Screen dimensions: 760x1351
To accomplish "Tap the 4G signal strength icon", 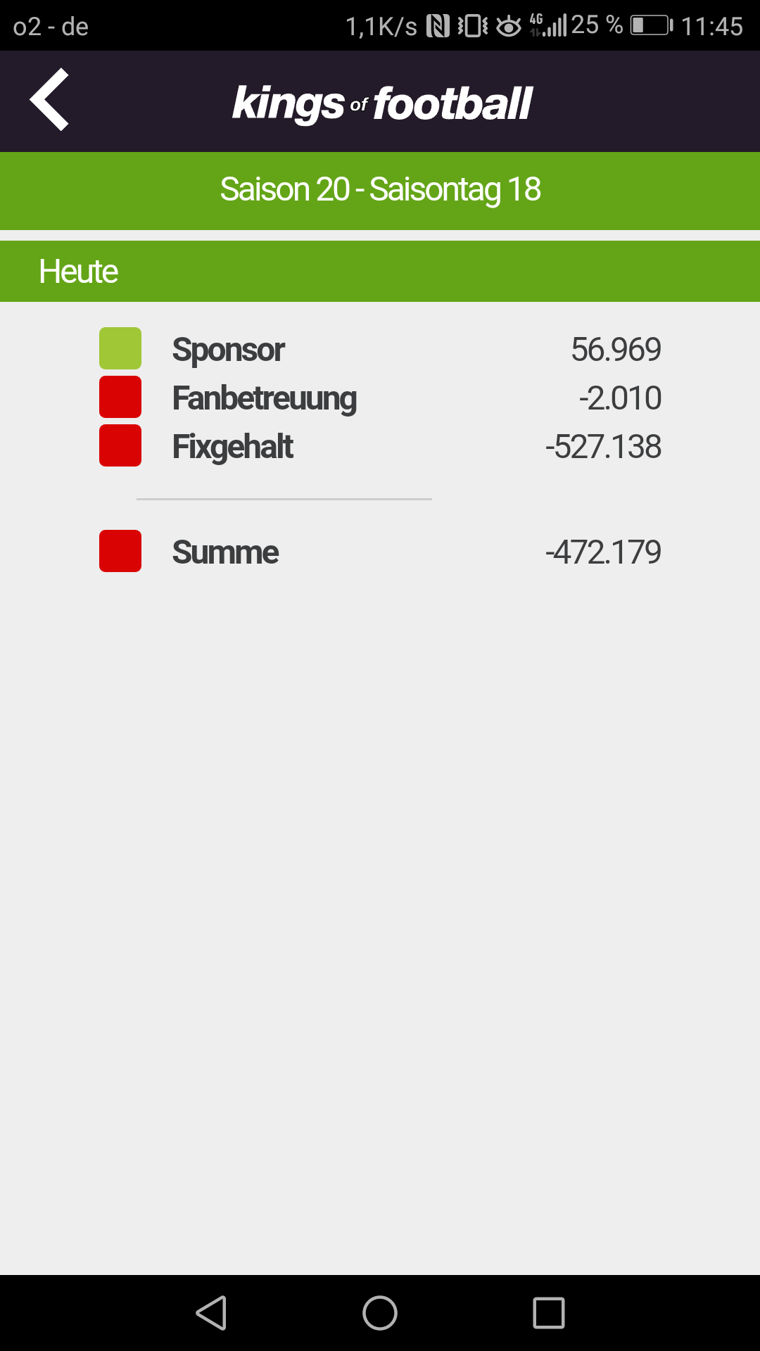I will coord(548,25).
